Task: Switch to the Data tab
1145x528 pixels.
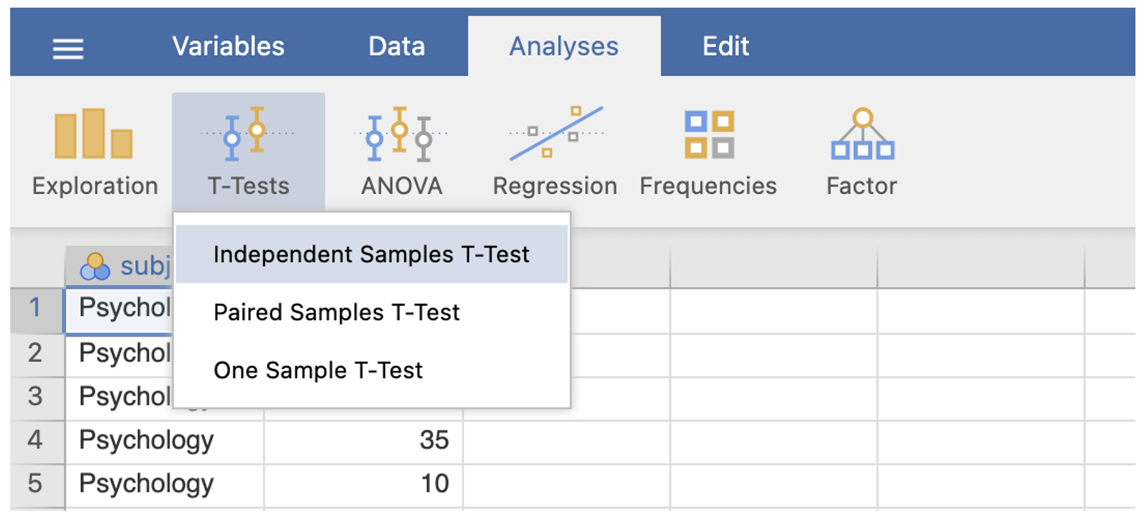Action: coord(396,46)
